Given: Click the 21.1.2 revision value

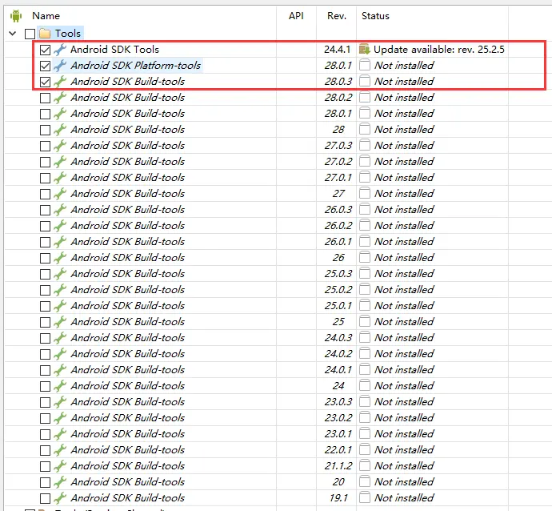Looking at the screenshot, I should (x=338, y=466).
